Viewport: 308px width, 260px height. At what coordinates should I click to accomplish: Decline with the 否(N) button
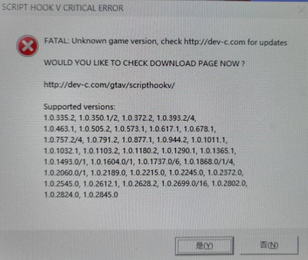269,245
